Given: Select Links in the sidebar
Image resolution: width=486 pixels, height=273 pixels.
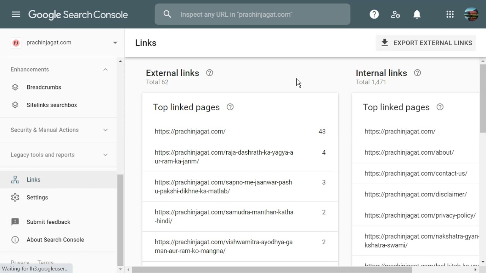Looking at the screenshot, I should pos(58,180).
